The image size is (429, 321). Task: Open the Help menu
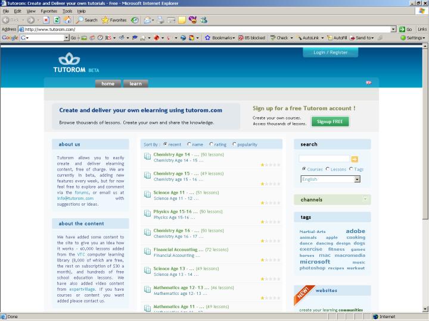[82, 11]
